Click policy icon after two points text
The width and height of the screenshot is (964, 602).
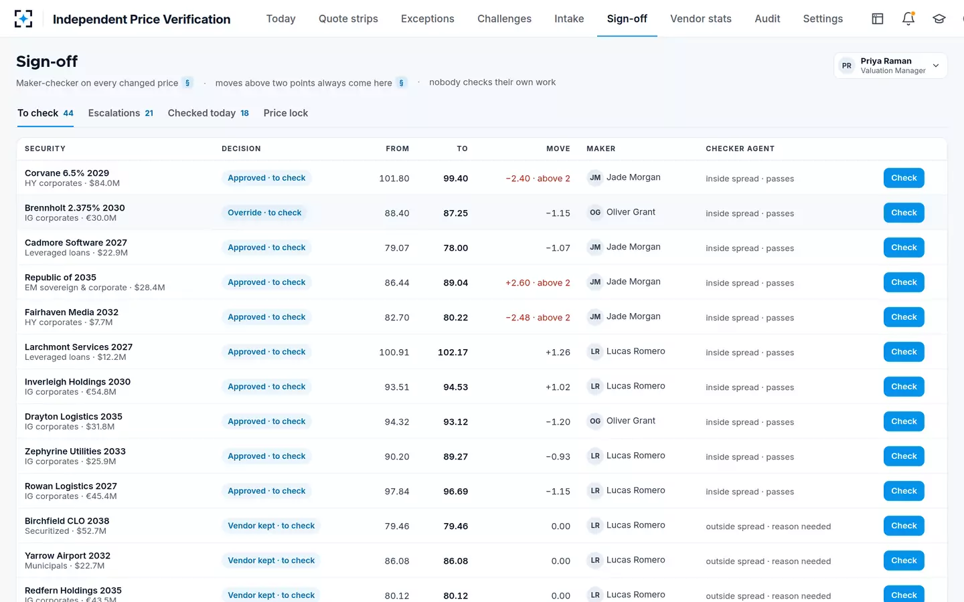click(401, 83)
